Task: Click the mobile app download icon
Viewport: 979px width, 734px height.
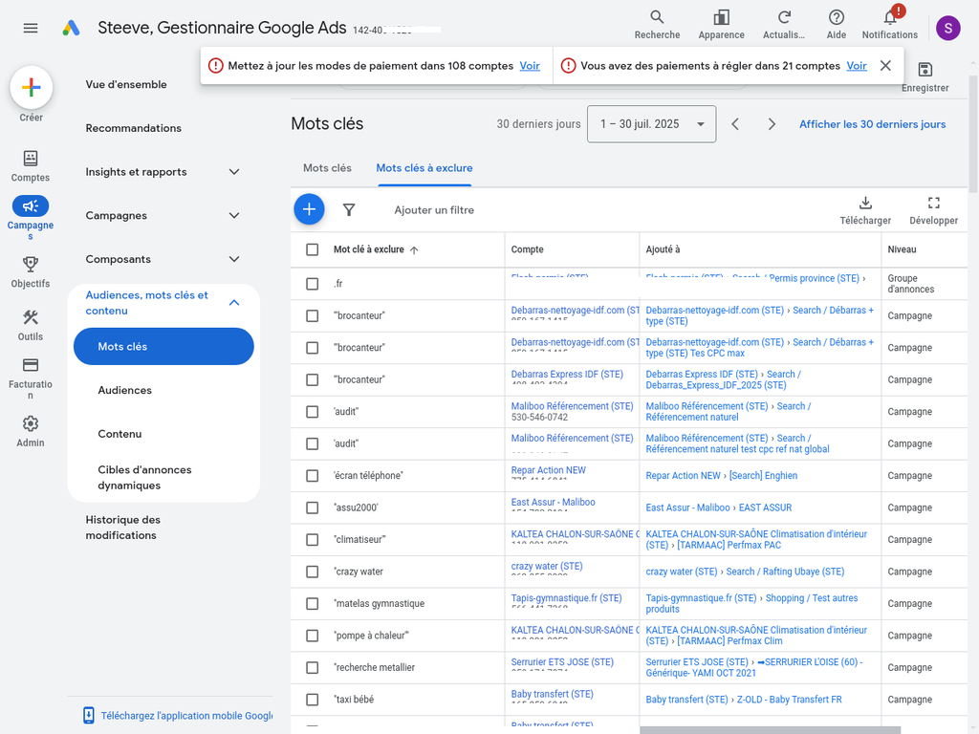Action: 89,715
